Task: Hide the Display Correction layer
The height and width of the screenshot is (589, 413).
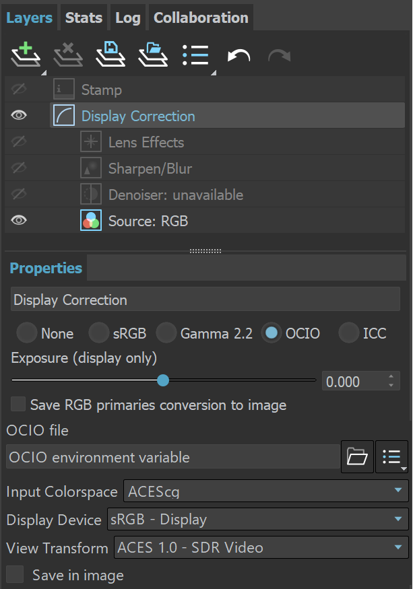Action: [19, 116]
